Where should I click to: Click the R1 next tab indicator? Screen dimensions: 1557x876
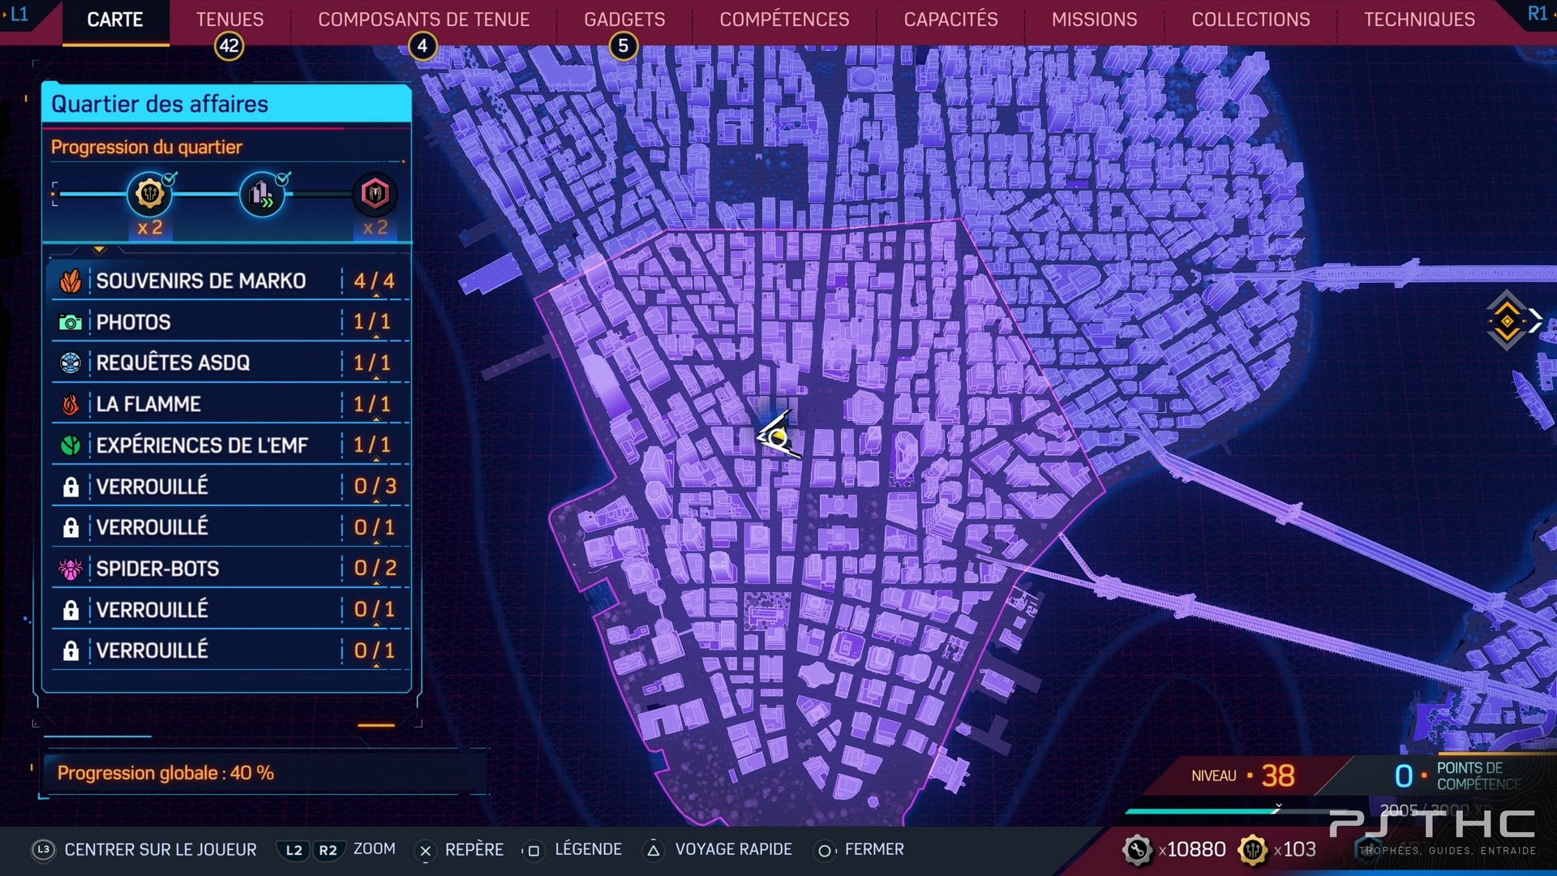click(1538, 14)
